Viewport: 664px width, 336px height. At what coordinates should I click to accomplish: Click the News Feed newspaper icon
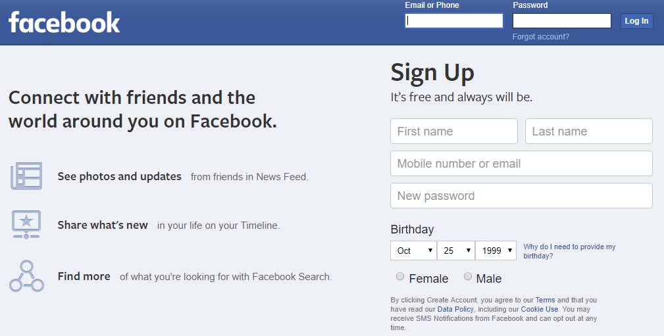(26, 176)
